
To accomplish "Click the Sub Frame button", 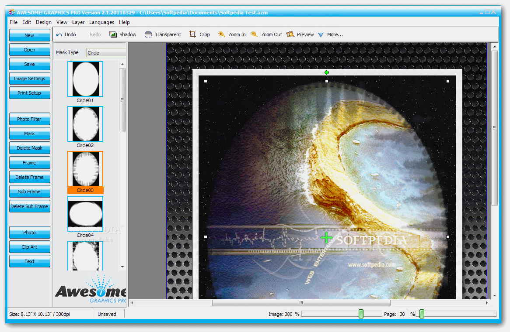I will tap(30, 192).
